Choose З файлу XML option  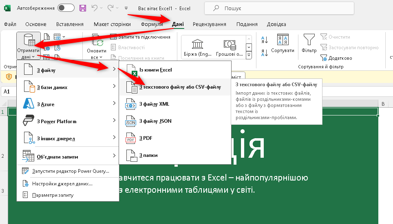175,104
